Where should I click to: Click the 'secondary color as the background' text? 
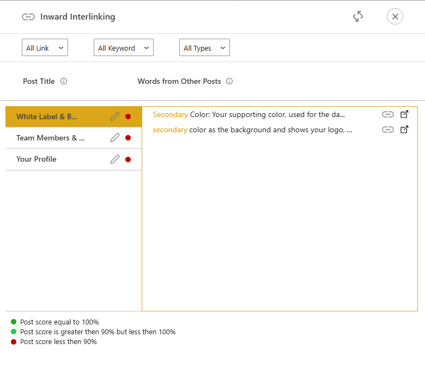click(x=252, y=130)
